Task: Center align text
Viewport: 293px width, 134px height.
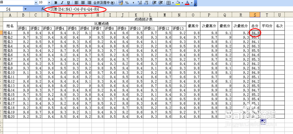Action: coord(83,3)
